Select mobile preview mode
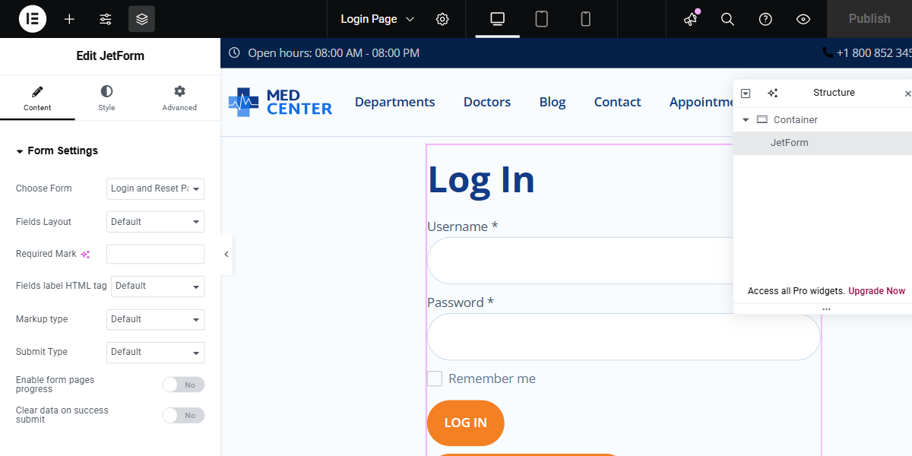The height and width of the screenshot is (456, 912). (x=585, y=18)
